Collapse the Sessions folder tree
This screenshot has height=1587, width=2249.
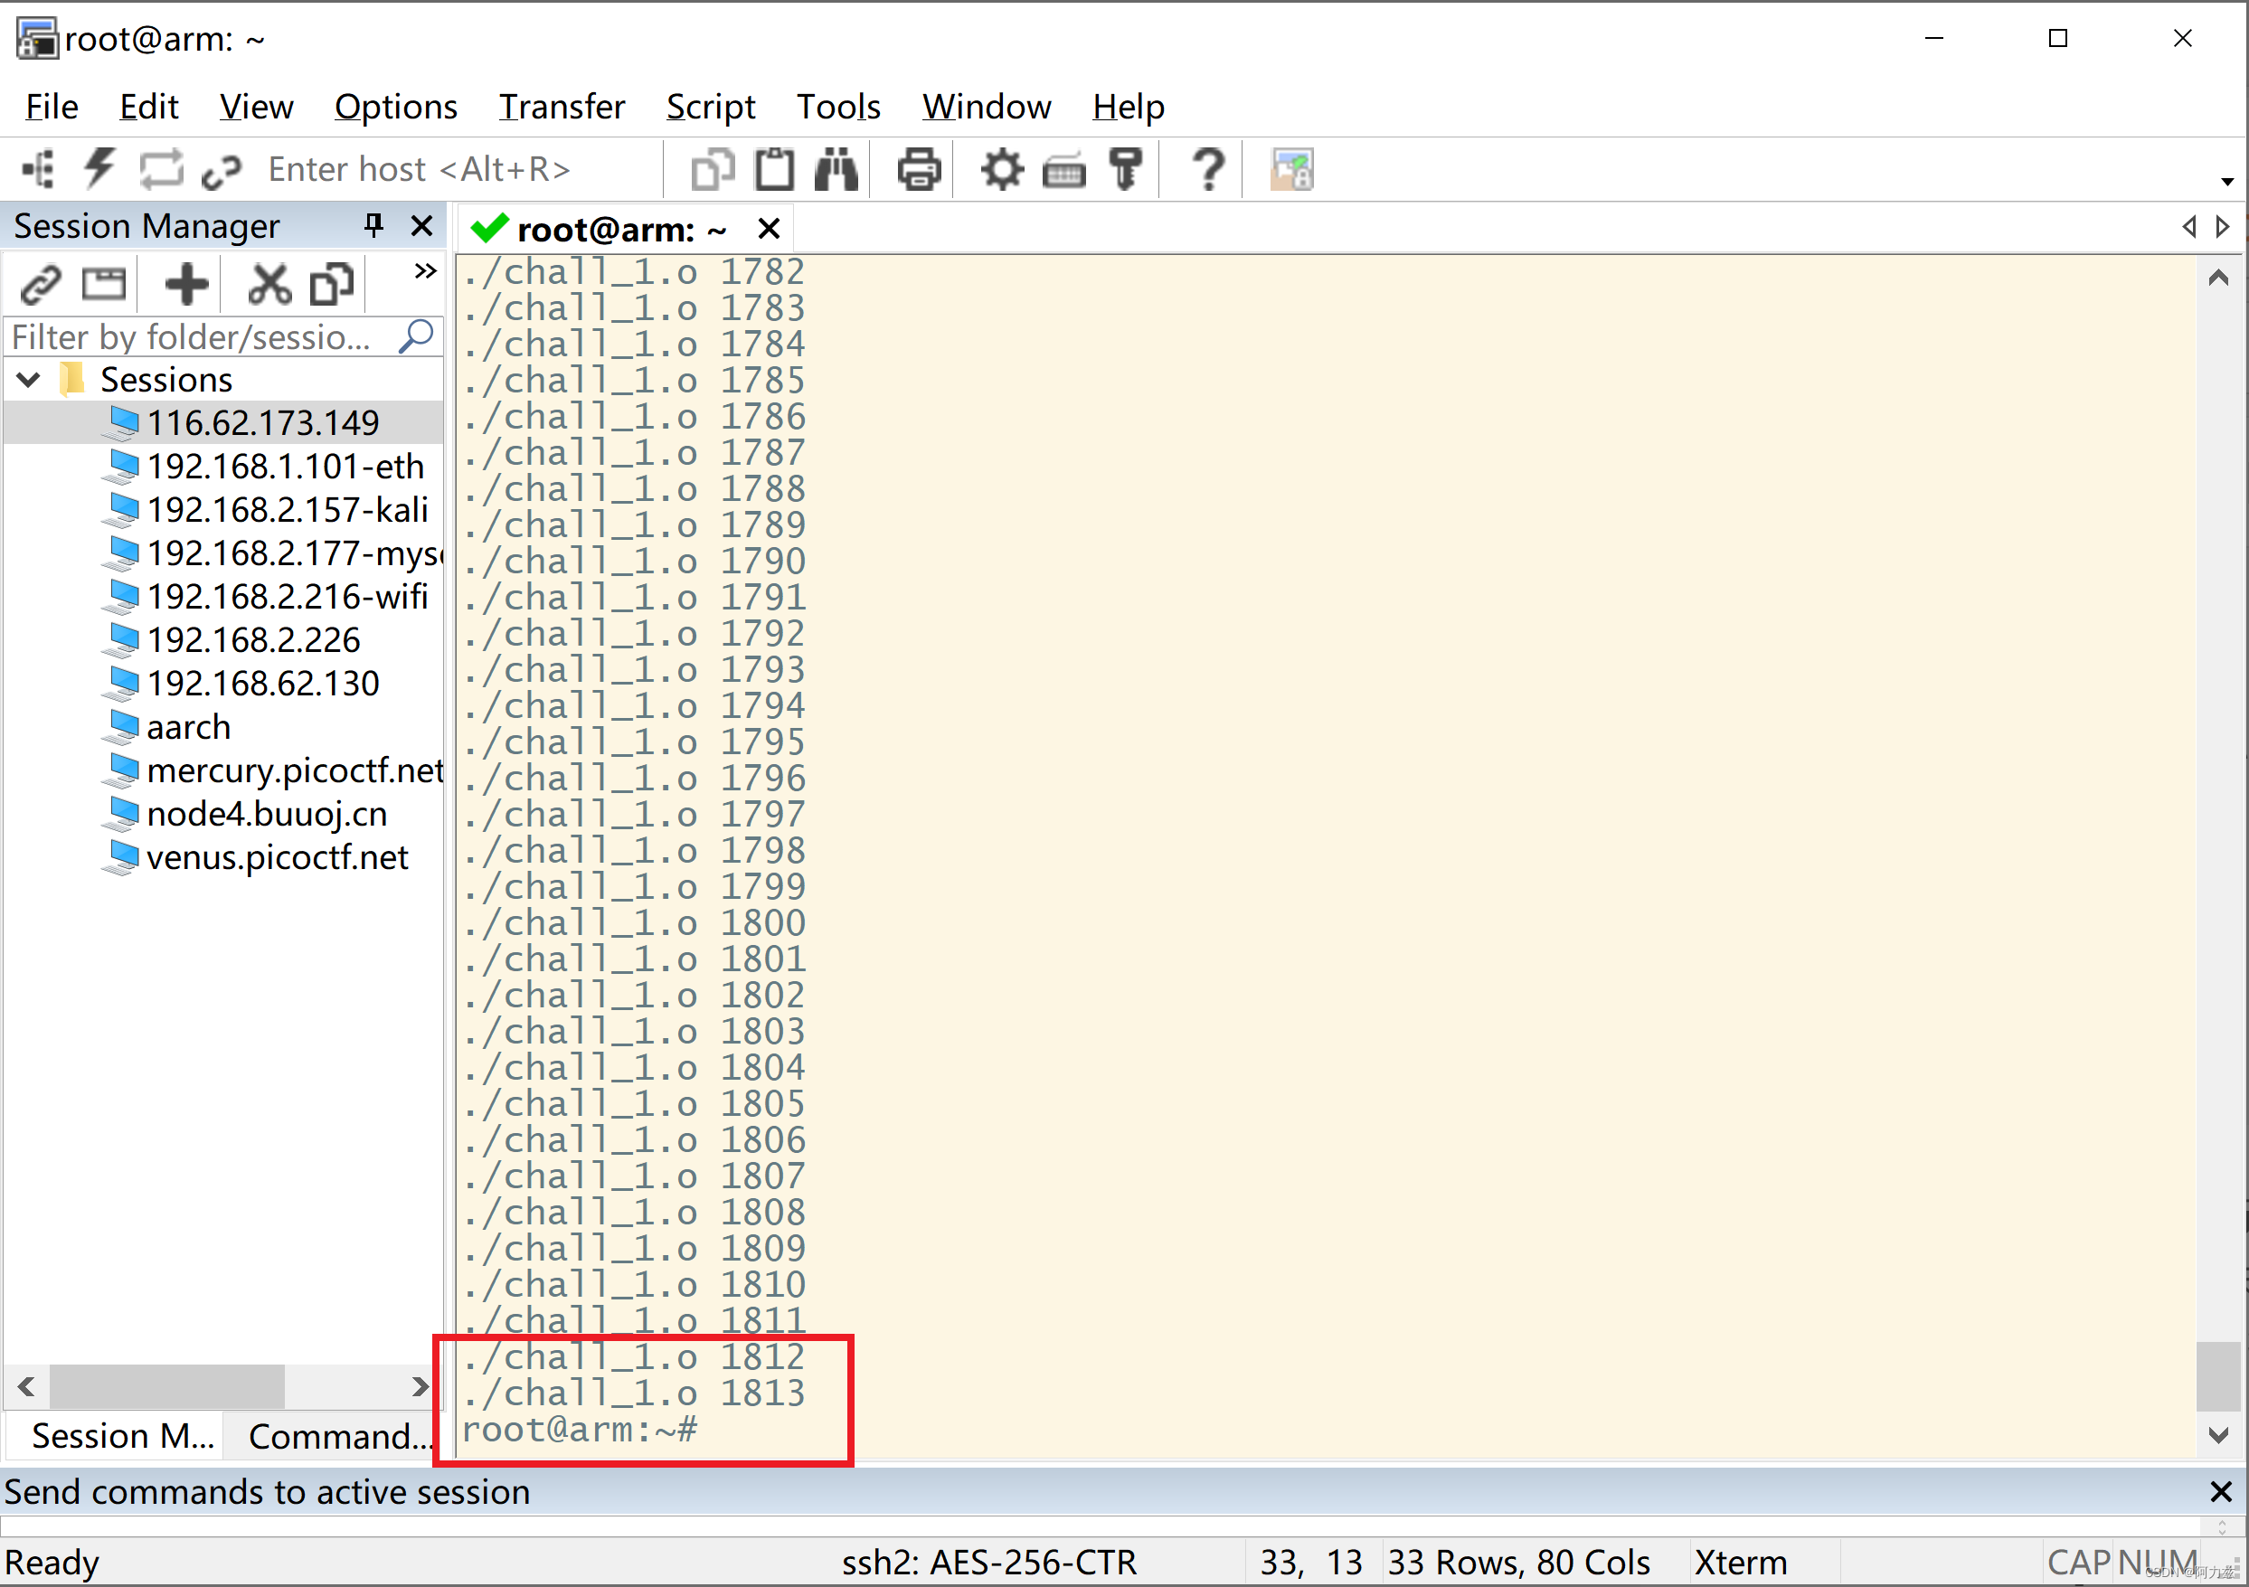tap(28, 379)
